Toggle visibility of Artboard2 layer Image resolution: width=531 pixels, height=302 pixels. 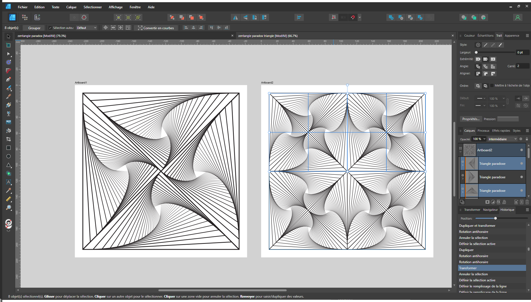522,150
